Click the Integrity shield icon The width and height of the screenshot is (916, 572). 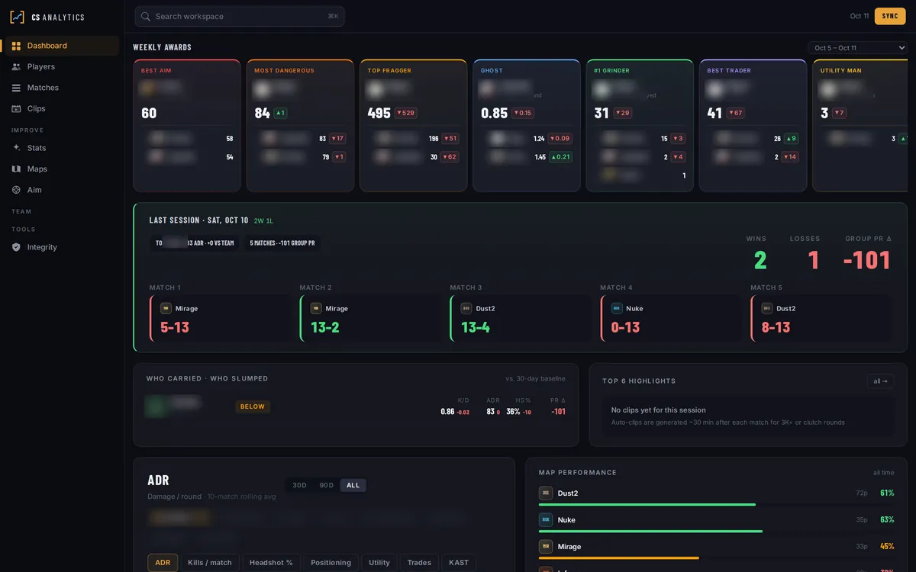click(16, 247)
